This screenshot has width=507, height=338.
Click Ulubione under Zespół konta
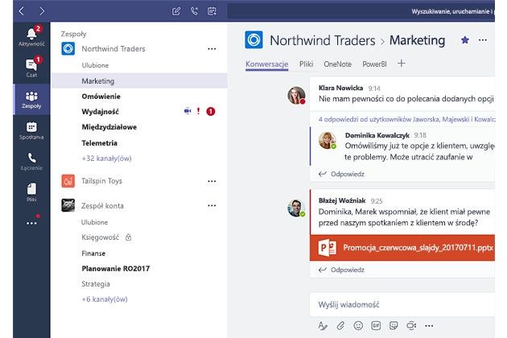(x=94, y=222)
